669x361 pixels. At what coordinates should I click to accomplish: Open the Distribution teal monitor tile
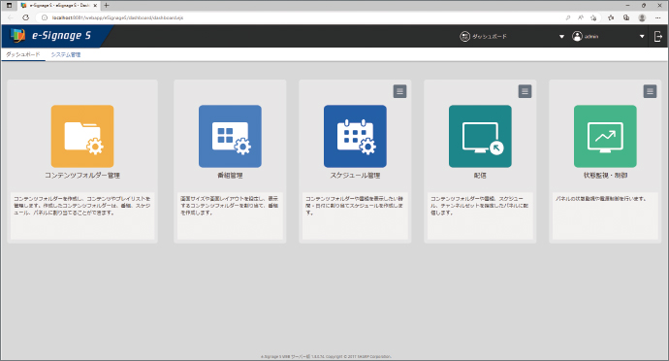[x=480, y=136]
